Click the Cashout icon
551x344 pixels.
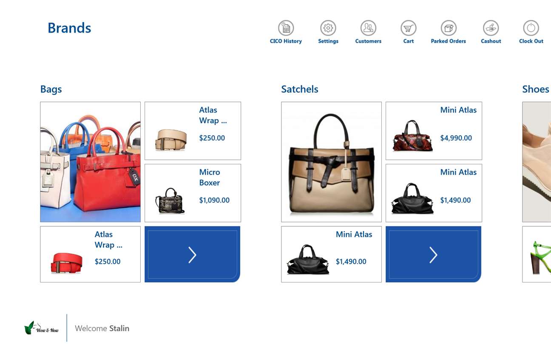[491, 28]
